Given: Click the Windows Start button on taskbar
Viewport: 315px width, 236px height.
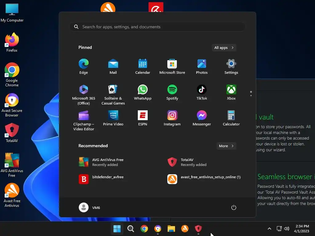Looking at the screenshot, I should 117,229.
